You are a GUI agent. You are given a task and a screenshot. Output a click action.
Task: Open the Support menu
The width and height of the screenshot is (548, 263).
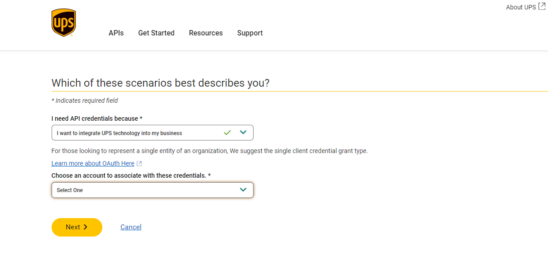(x=250, y=33)
